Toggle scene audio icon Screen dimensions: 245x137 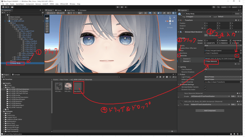click(x=154, y=13)
